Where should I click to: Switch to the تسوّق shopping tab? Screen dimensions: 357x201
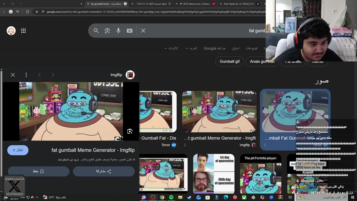click(x=236, y=48)
